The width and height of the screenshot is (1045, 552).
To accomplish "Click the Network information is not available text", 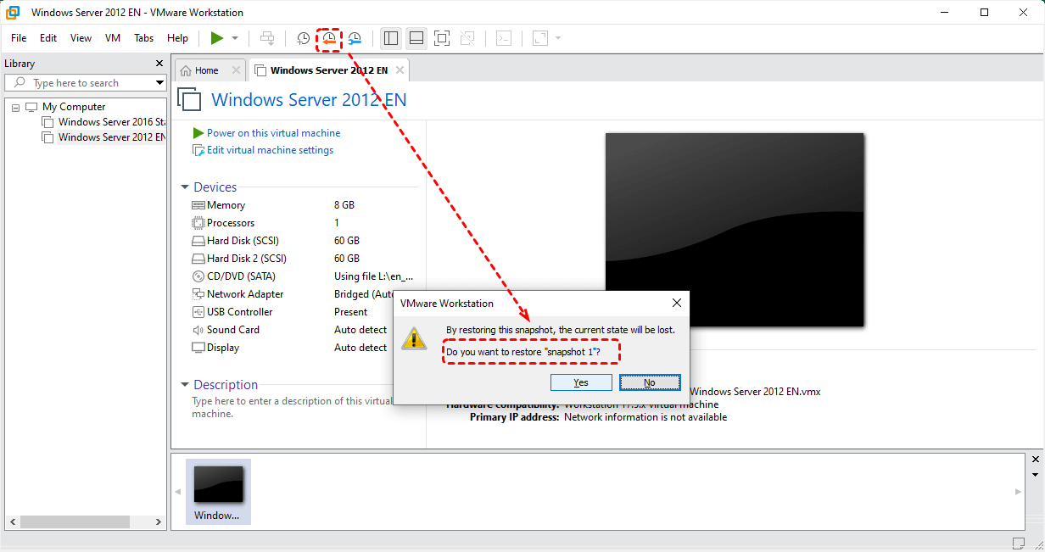I will click(x=645, y=417).
